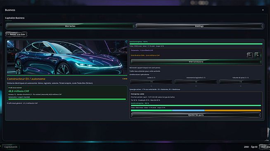This screenshot has width=270, height=151.
Task: Click the Cotée status label
Action: [x=125, y=79]
